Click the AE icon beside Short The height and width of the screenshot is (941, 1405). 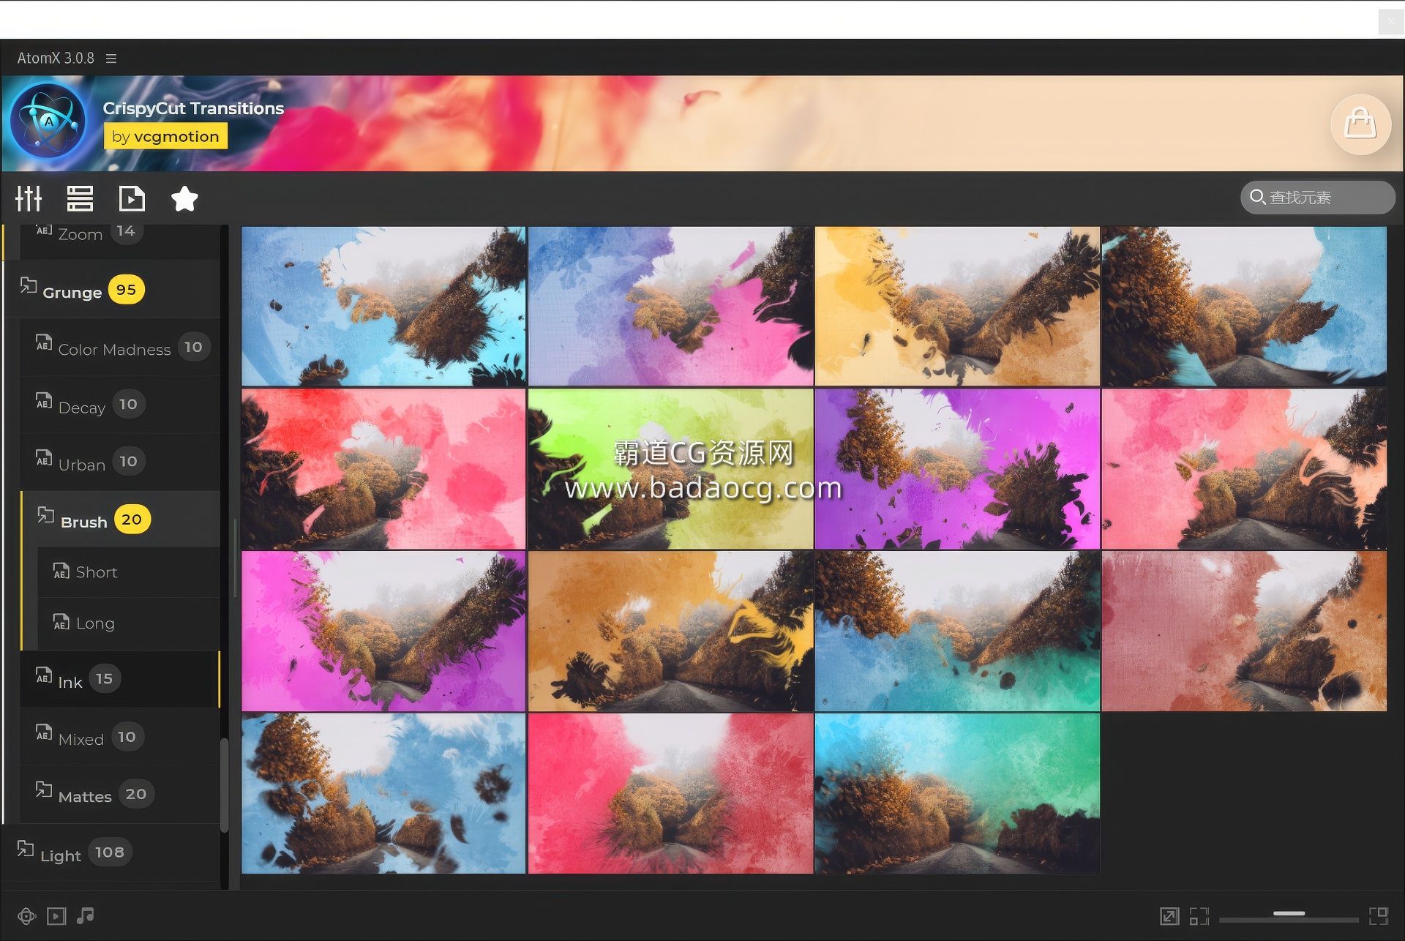pyautogui.click(x=61, y=571)
